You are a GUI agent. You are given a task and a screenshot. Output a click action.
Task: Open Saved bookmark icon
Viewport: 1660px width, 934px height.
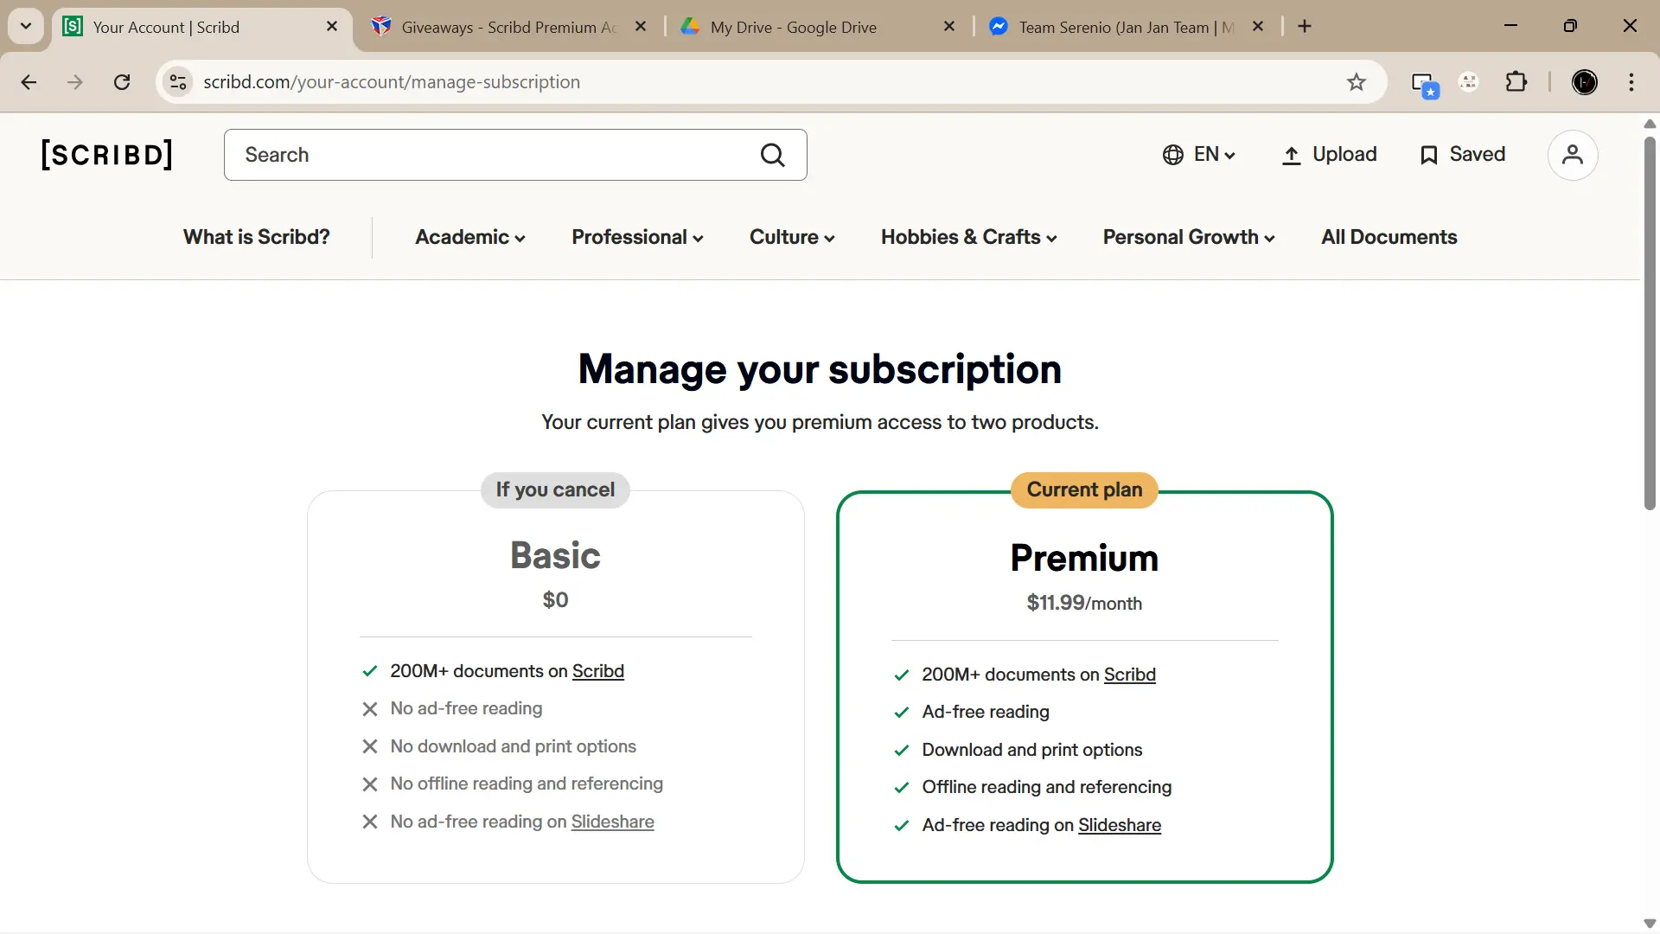pos(1428,155)
